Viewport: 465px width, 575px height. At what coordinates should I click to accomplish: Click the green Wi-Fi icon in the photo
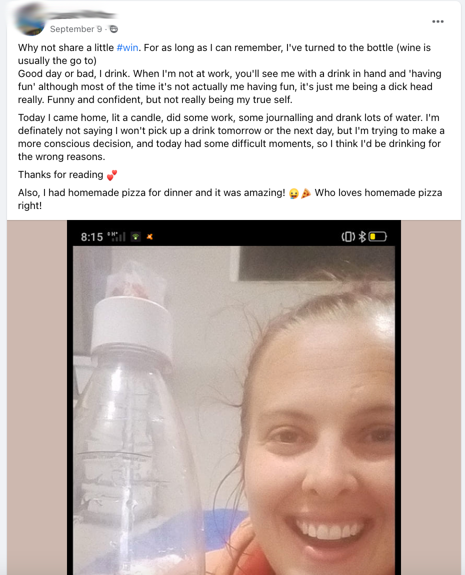pos(135,237)
